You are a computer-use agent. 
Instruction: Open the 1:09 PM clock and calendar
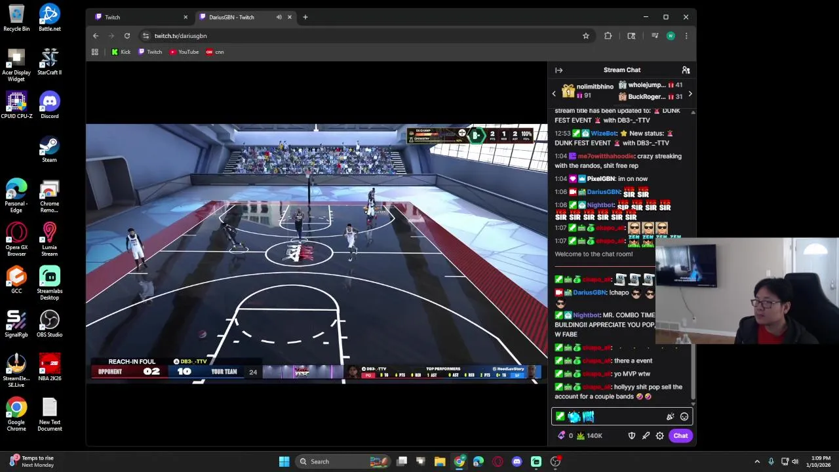pos(820,462)
